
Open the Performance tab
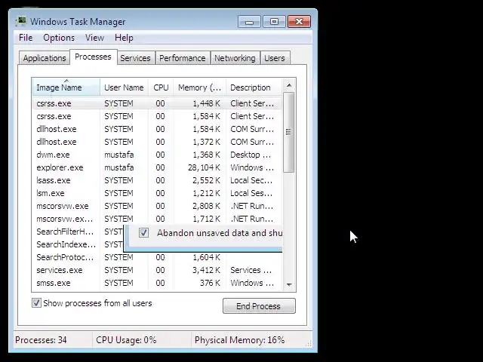pyautogui.click(x=183, y=58)
